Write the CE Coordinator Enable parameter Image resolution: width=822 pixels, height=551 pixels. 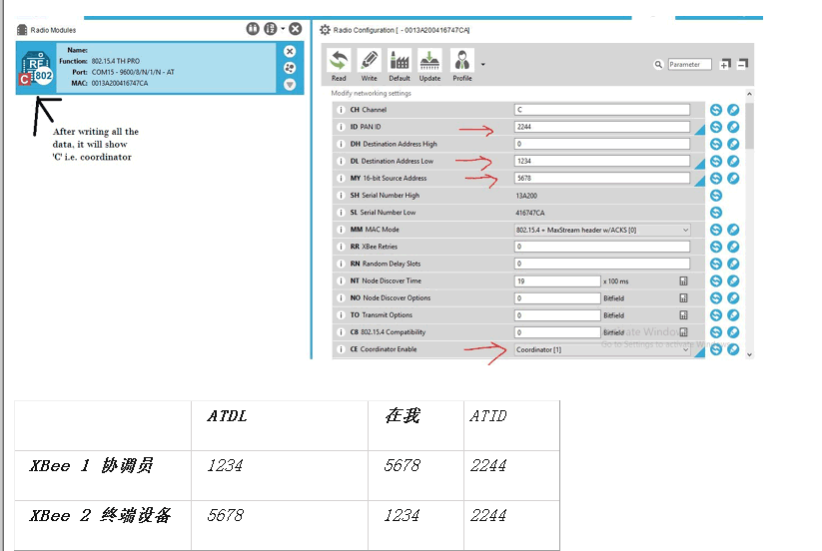pos(733,349)
